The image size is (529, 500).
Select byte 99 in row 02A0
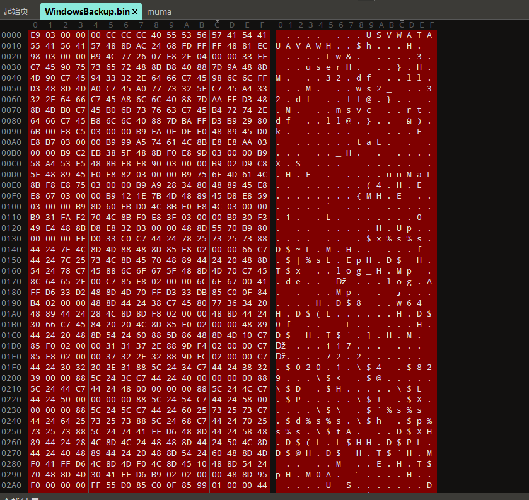tap(202, 485)
